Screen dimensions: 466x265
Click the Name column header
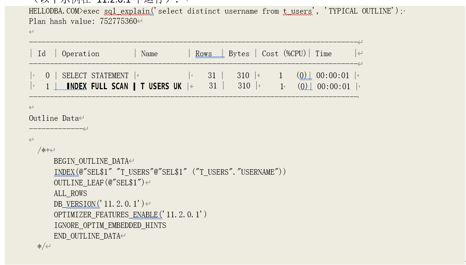click(x=149, y=54)
